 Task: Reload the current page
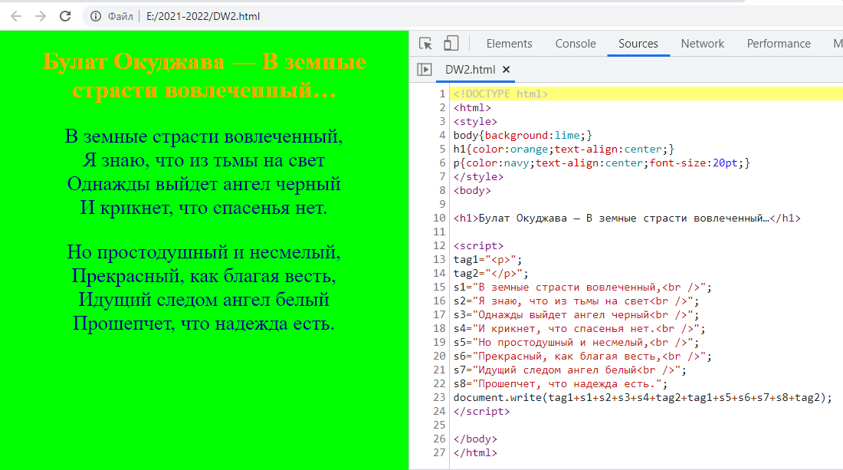pyautogui.click(x=65, y=16)
